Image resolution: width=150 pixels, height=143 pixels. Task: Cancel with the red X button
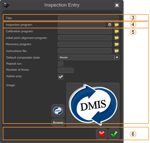coord(101,134)
